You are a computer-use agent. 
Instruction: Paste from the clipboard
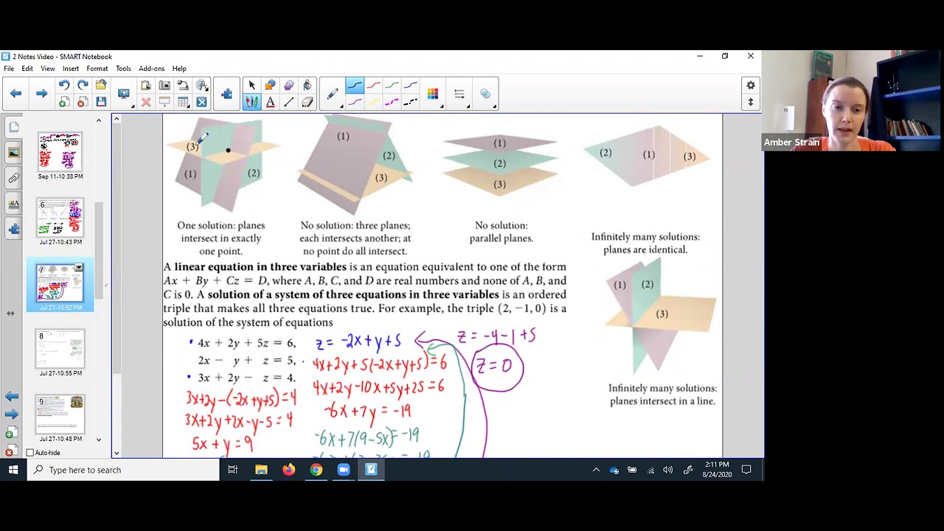tap(146, 86)
